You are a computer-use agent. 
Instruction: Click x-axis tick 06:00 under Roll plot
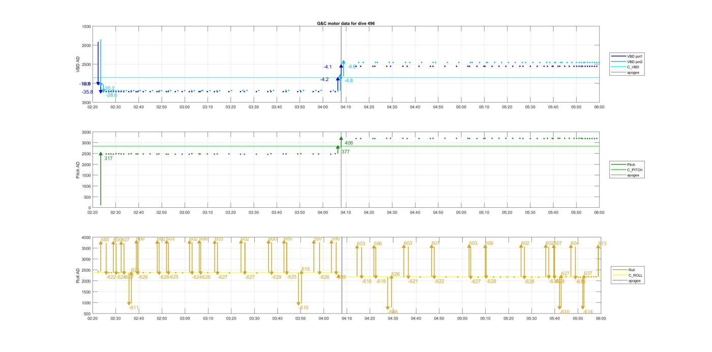tap(601, 318)
